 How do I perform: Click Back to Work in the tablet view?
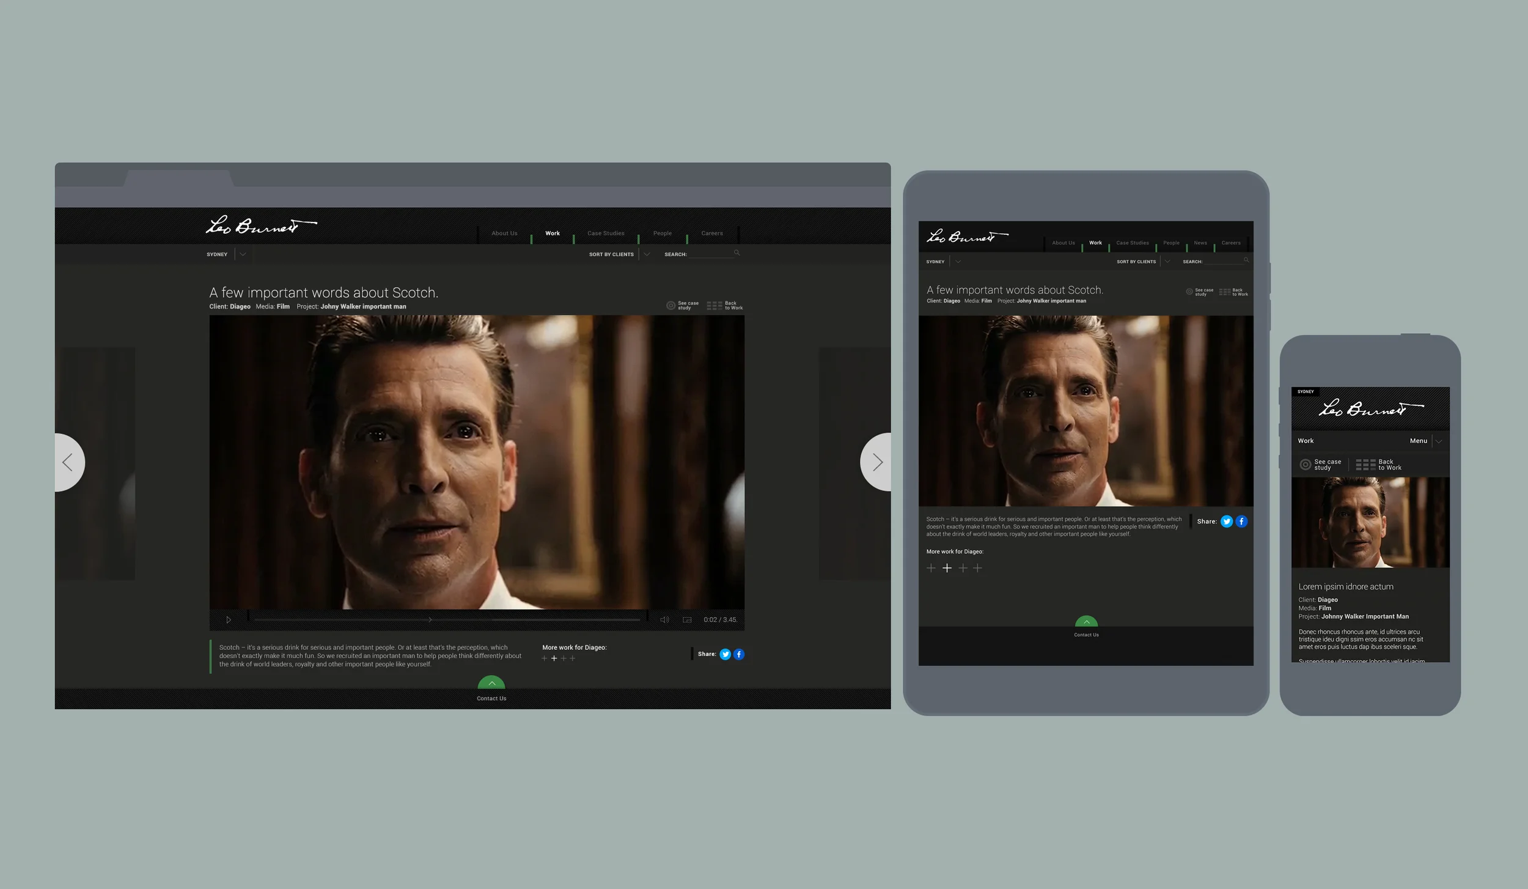1233,292
